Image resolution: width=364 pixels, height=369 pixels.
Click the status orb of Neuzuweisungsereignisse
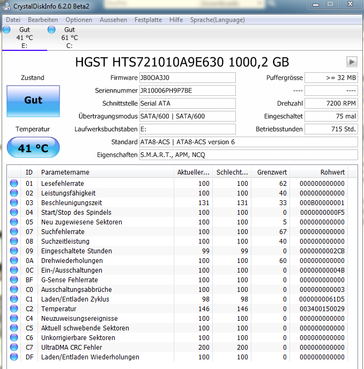(x=14, y=318)
